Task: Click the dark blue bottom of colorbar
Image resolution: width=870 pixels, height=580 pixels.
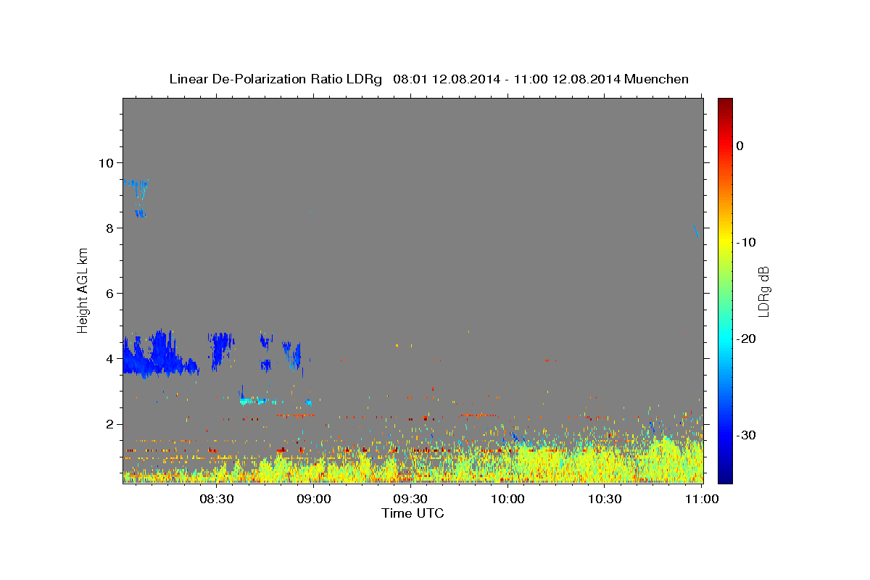Action: [x=725, y=478]
